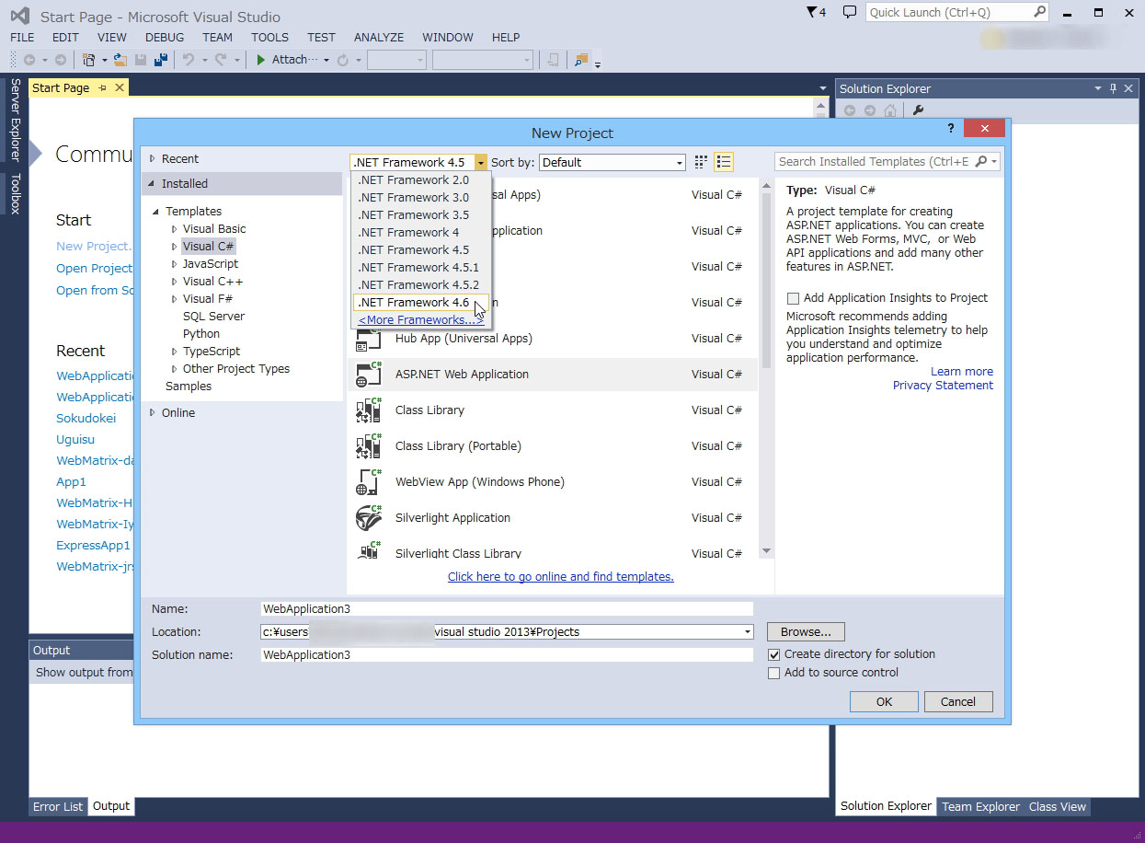Click the Browse... button
Viewport: 1145px width, 843px height.
click(x=806, y=632)
